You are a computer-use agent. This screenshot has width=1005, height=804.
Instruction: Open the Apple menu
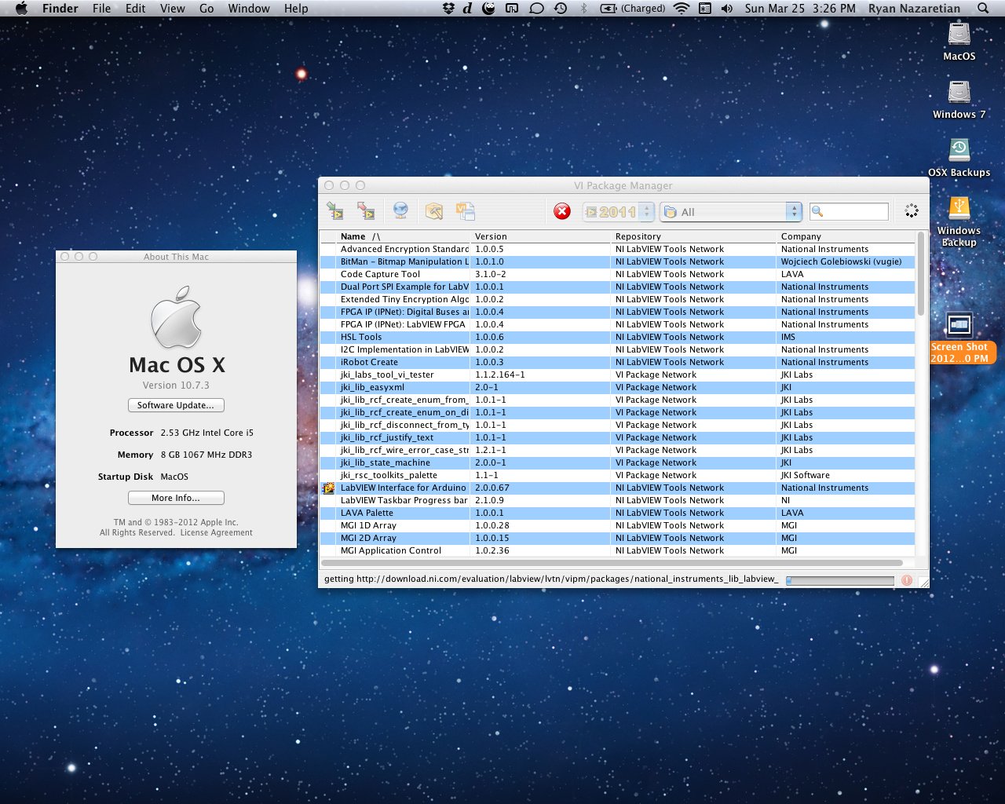tap(21, 9)
